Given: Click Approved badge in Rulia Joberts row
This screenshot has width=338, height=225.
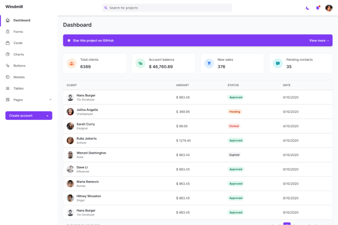Looking at the screenshot, I should pyautogui.click(x=236, y=141).
